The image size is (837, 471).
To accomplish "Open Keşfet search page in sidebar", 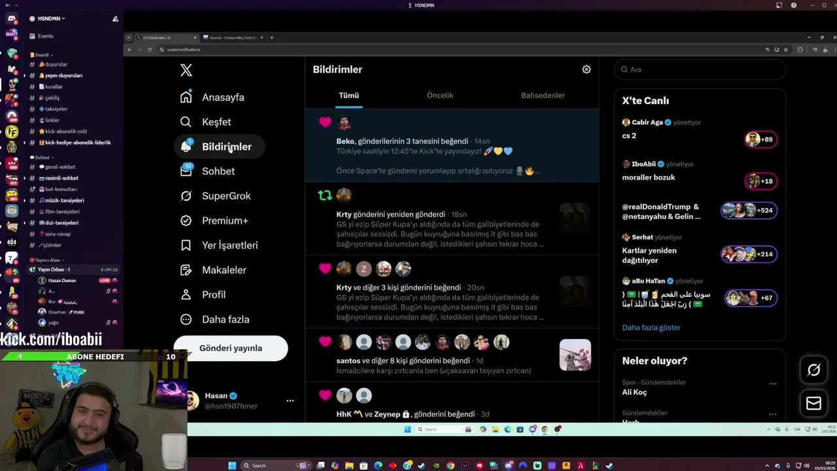I will (206, 122).
